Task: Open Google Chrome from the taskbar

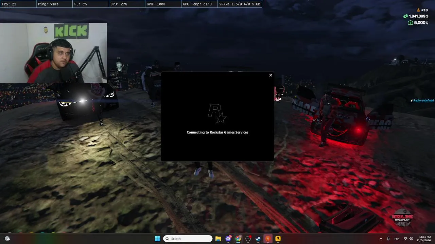Action: tap(238, 239)
